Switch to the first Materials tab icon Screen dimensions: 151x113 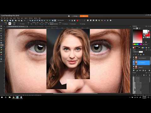coord(134,28)
